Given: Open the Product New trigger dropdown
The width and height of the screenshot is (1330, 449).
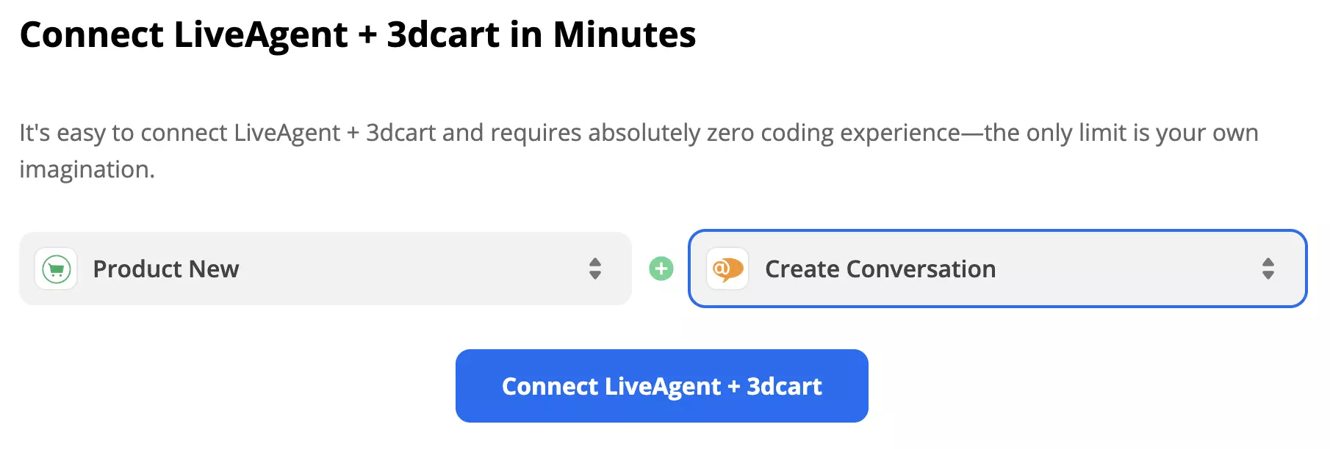Looking at the screenshot, I should coord(326,269).
